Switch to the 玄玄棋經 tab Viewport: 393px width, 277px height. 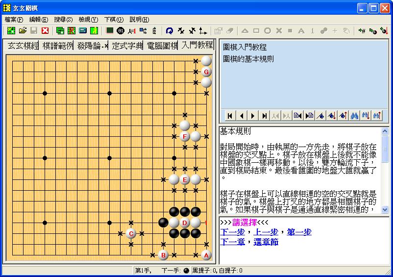[23, 46]
